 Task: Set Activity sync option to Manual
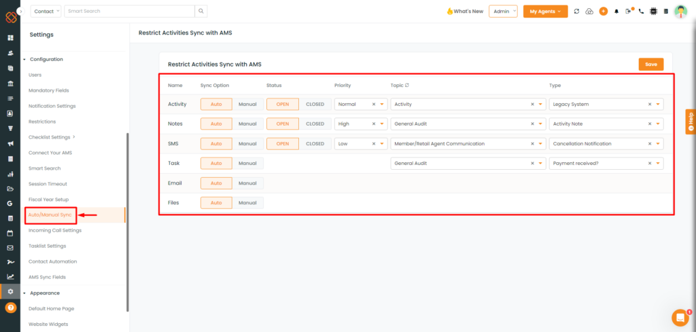click(x=247, y=104)
